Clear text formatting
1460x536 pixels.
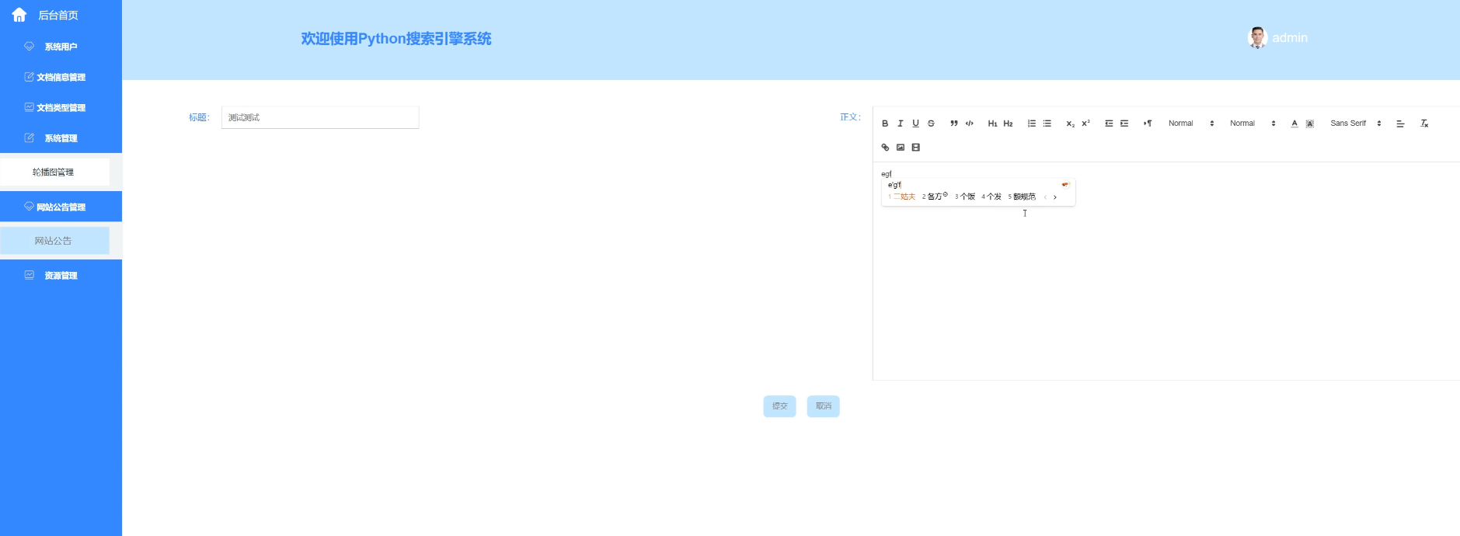(x=1424, y=124)
